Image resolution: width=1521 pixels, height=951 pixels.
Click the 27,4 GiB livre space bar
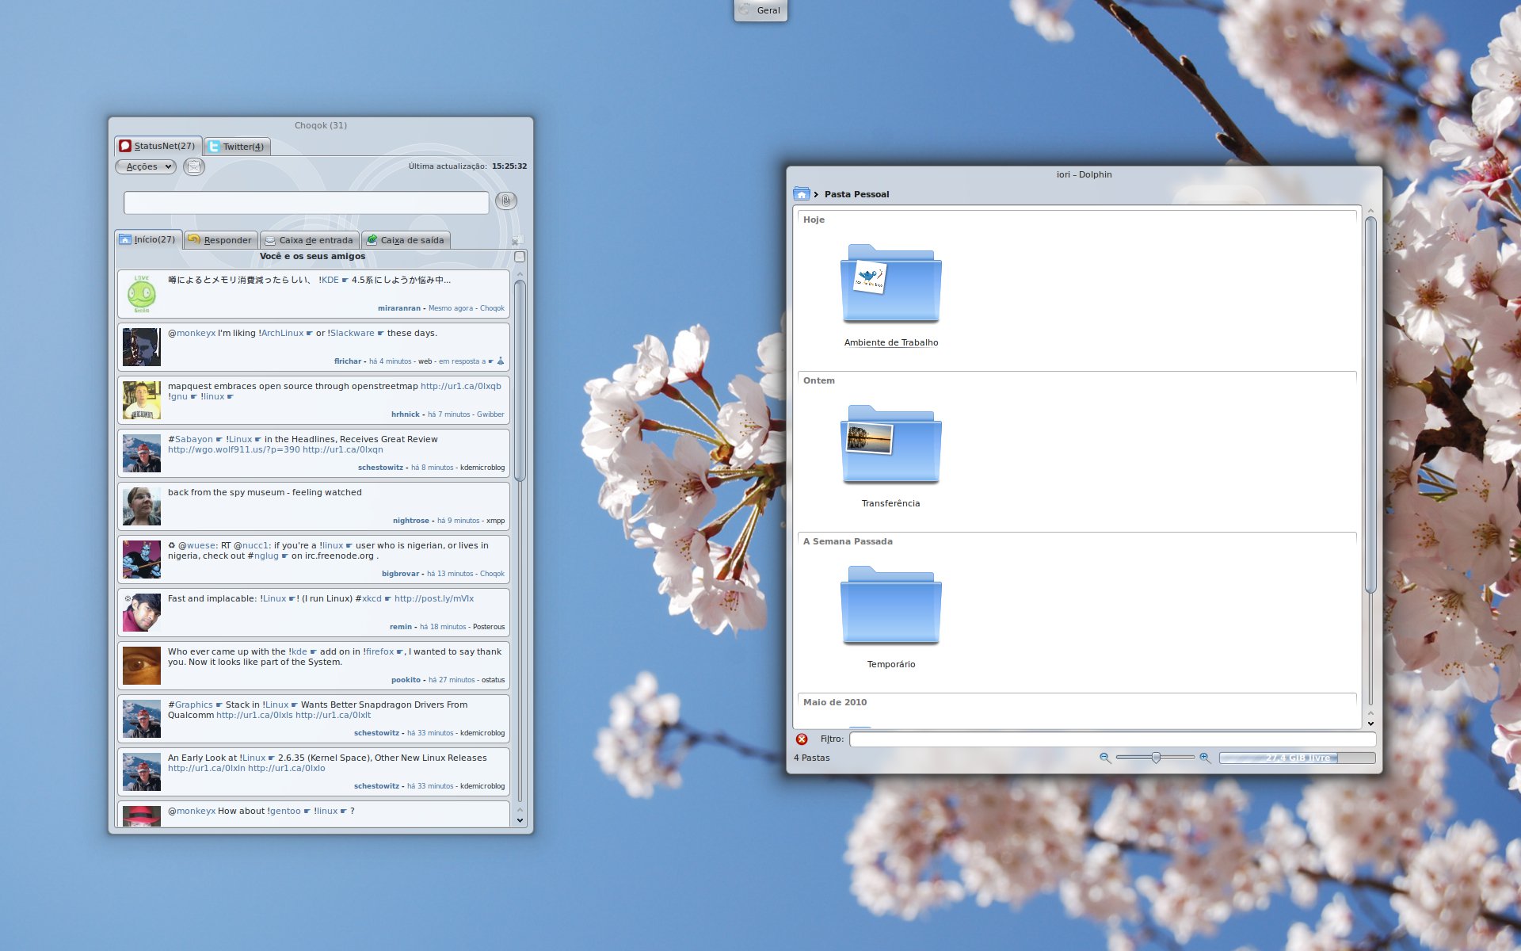pyautogui.click(x=1297, y=758)
